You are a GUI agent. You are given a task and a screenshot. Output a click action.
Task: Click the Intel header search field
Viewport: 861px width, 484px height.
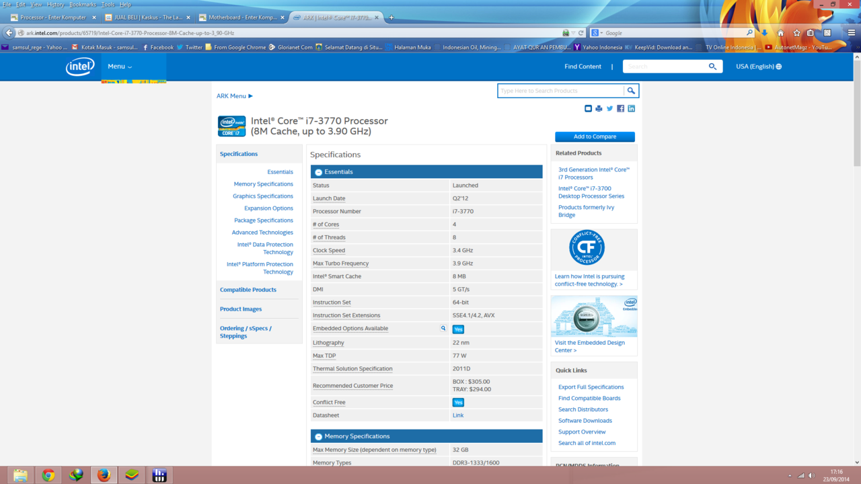pyautogui.click(x=665, y=67)
